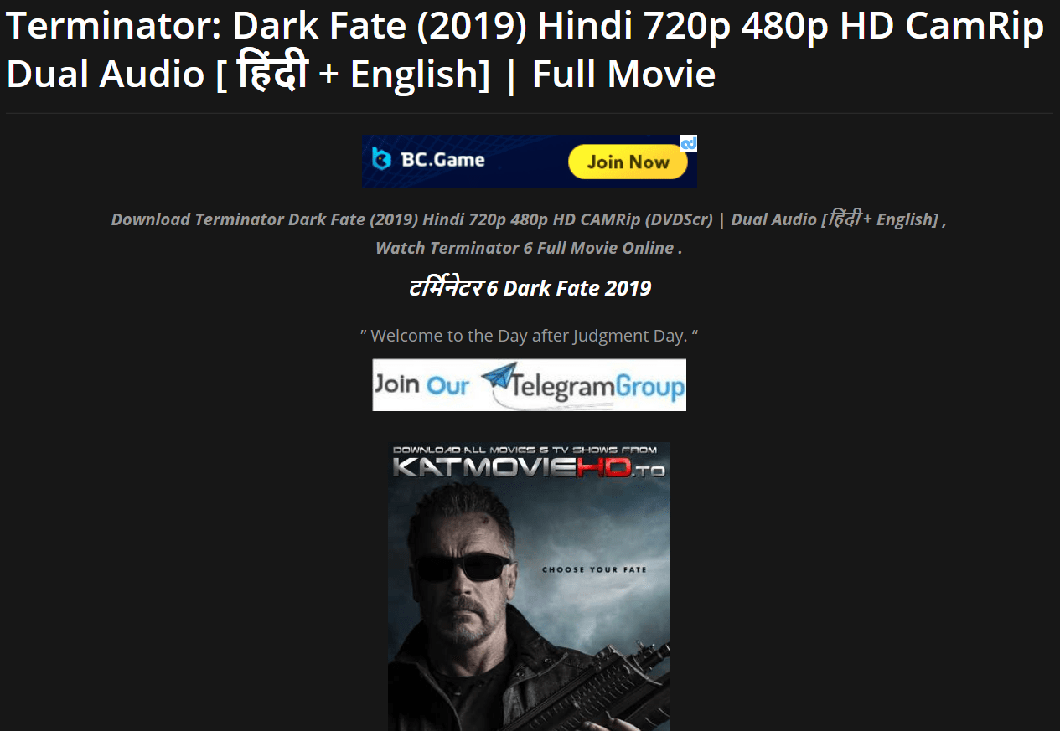Click the Hindi heading टर्मिनेटर 6 Dark Fate 2019
Image resolution: width=1060 pixels, height=731 pixels.
point(530,288)
